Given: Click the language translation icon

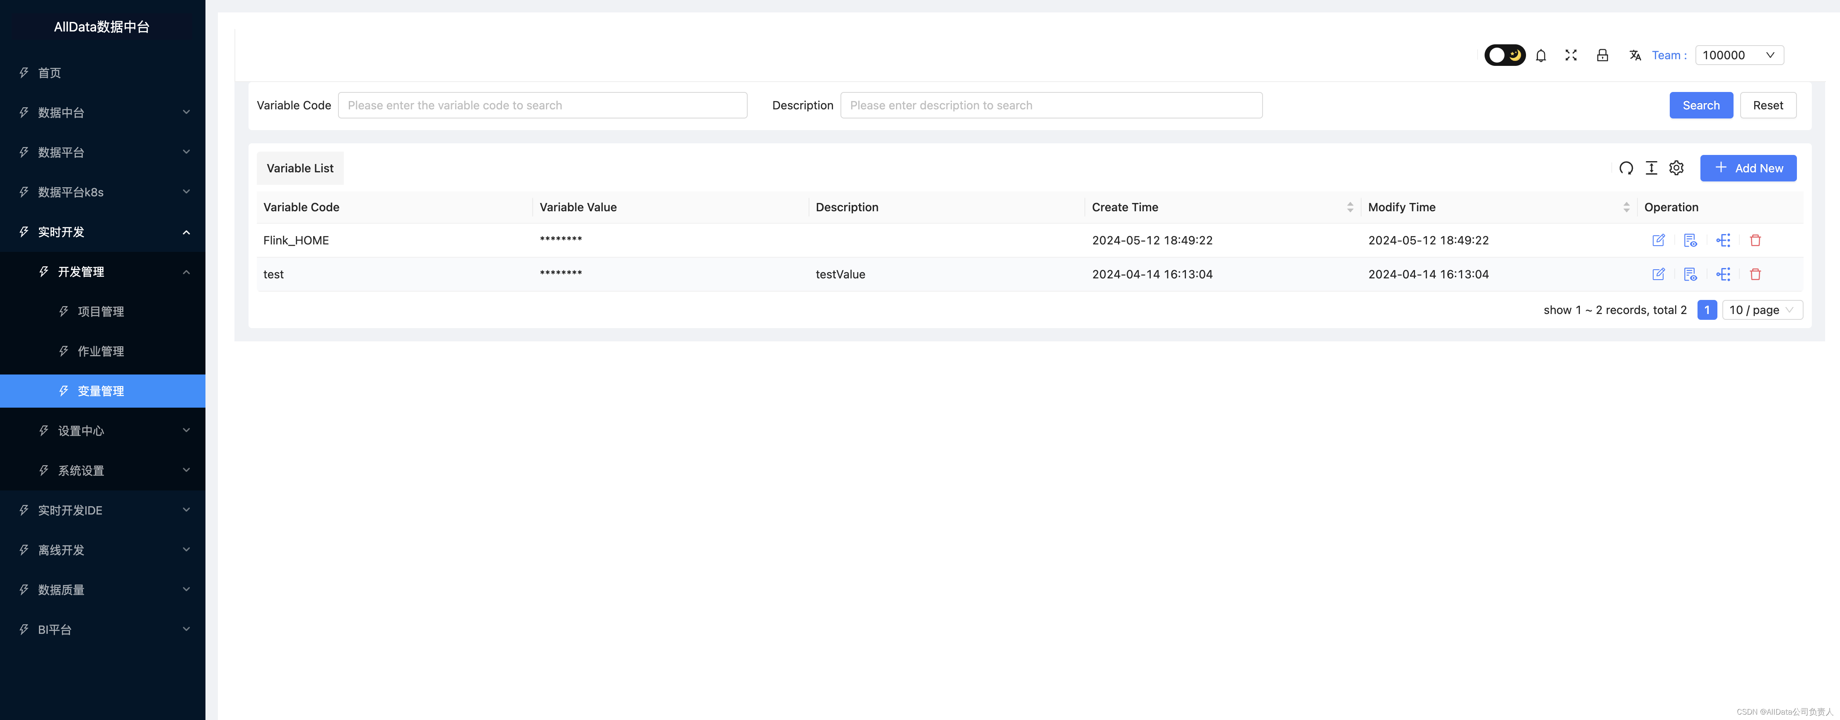Looking at the screenshot, I should click(x=1634, y=55).
